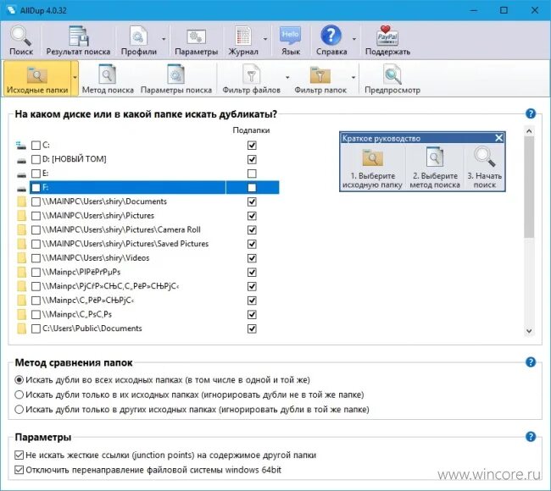This screenshot has height=491, width=551.
Task: Open the Параметры settings icon
Action: click(x=196, y=41)
